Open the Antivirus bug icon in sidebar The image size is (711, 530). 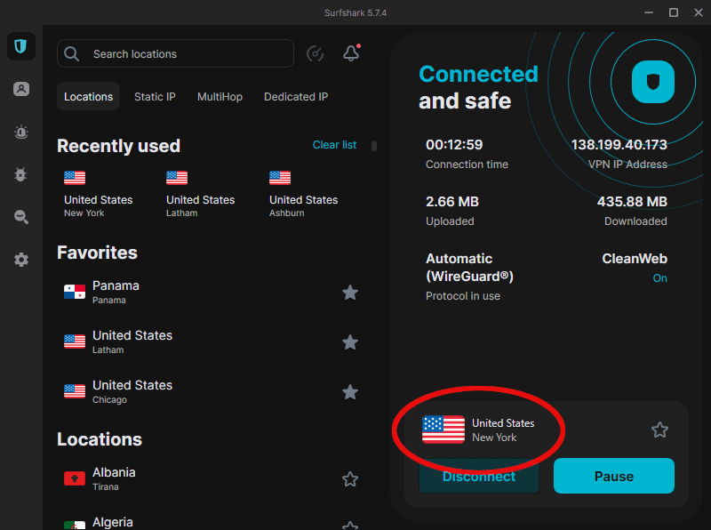(20, 174)
